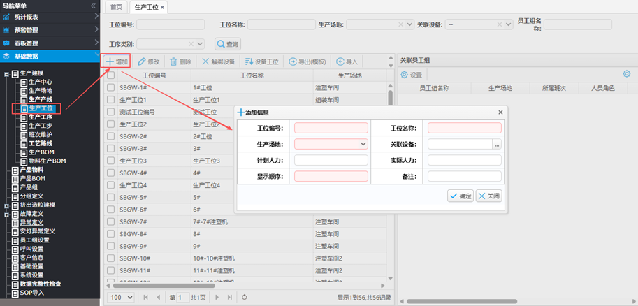Clear the 生产场地 filter with its X

(x=400, y=25)
